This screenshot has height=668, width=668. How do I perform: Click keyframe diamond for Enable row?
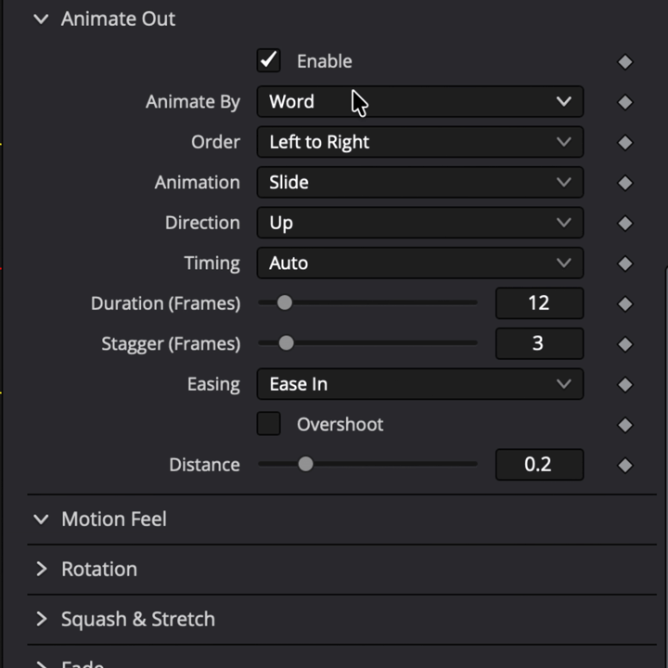pyautogui.click(x=625, y=62)
